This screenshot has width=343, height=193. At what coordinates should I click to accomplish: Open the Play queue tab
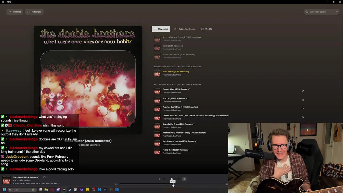coord(161,29)
